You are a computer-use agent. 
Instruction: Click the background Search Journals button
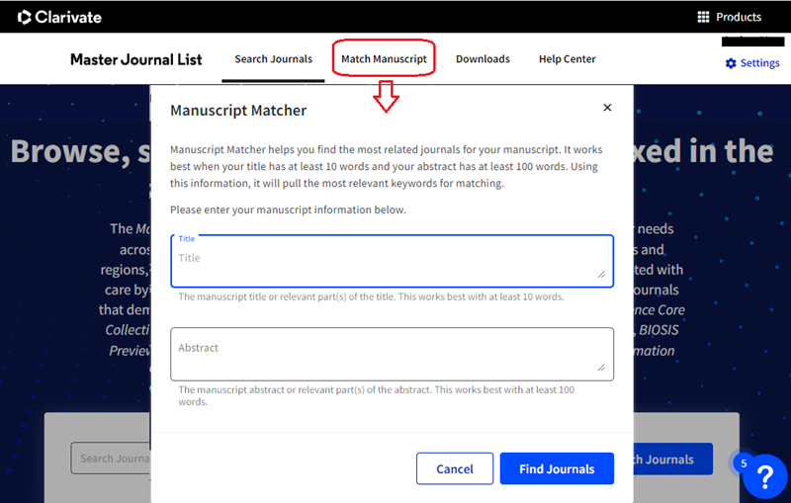tap(673, 460)
